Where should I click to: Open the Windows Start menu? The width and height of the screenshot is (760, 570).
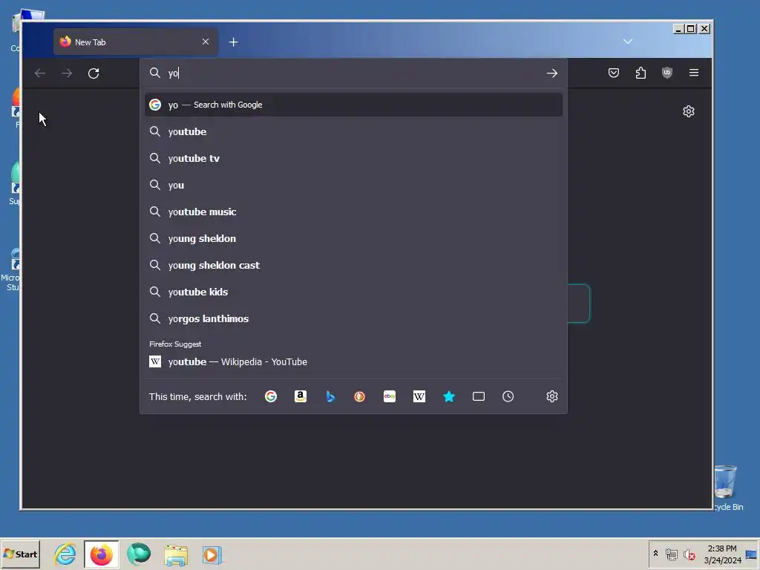pyautogui.click(x=20, y=554)
